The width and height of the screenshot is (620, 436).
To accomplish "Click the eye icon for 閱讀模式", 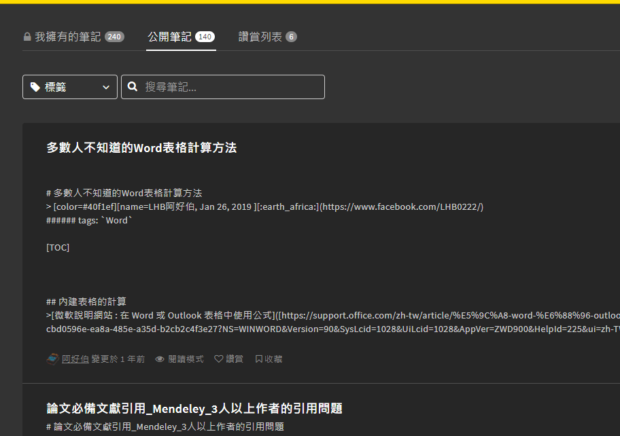I will [x=160, y=359].
